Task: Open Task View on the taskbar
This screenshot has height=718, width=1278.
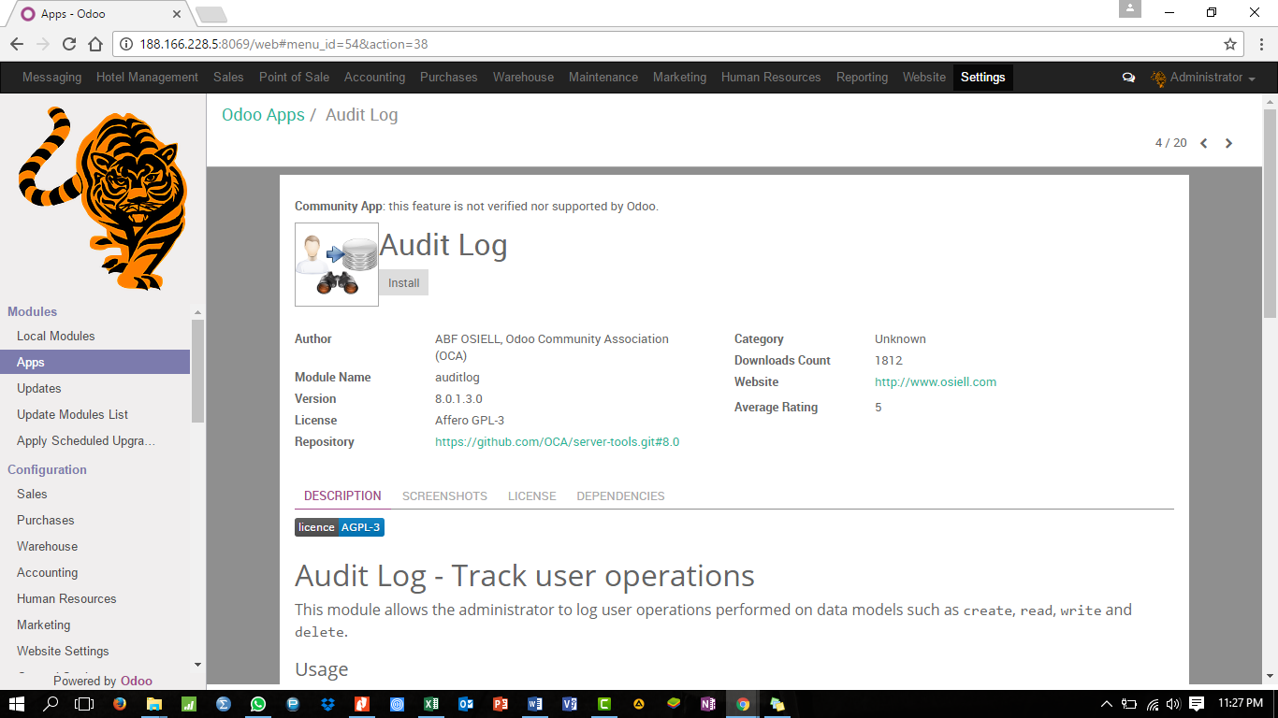Action: tap(84, 704)
